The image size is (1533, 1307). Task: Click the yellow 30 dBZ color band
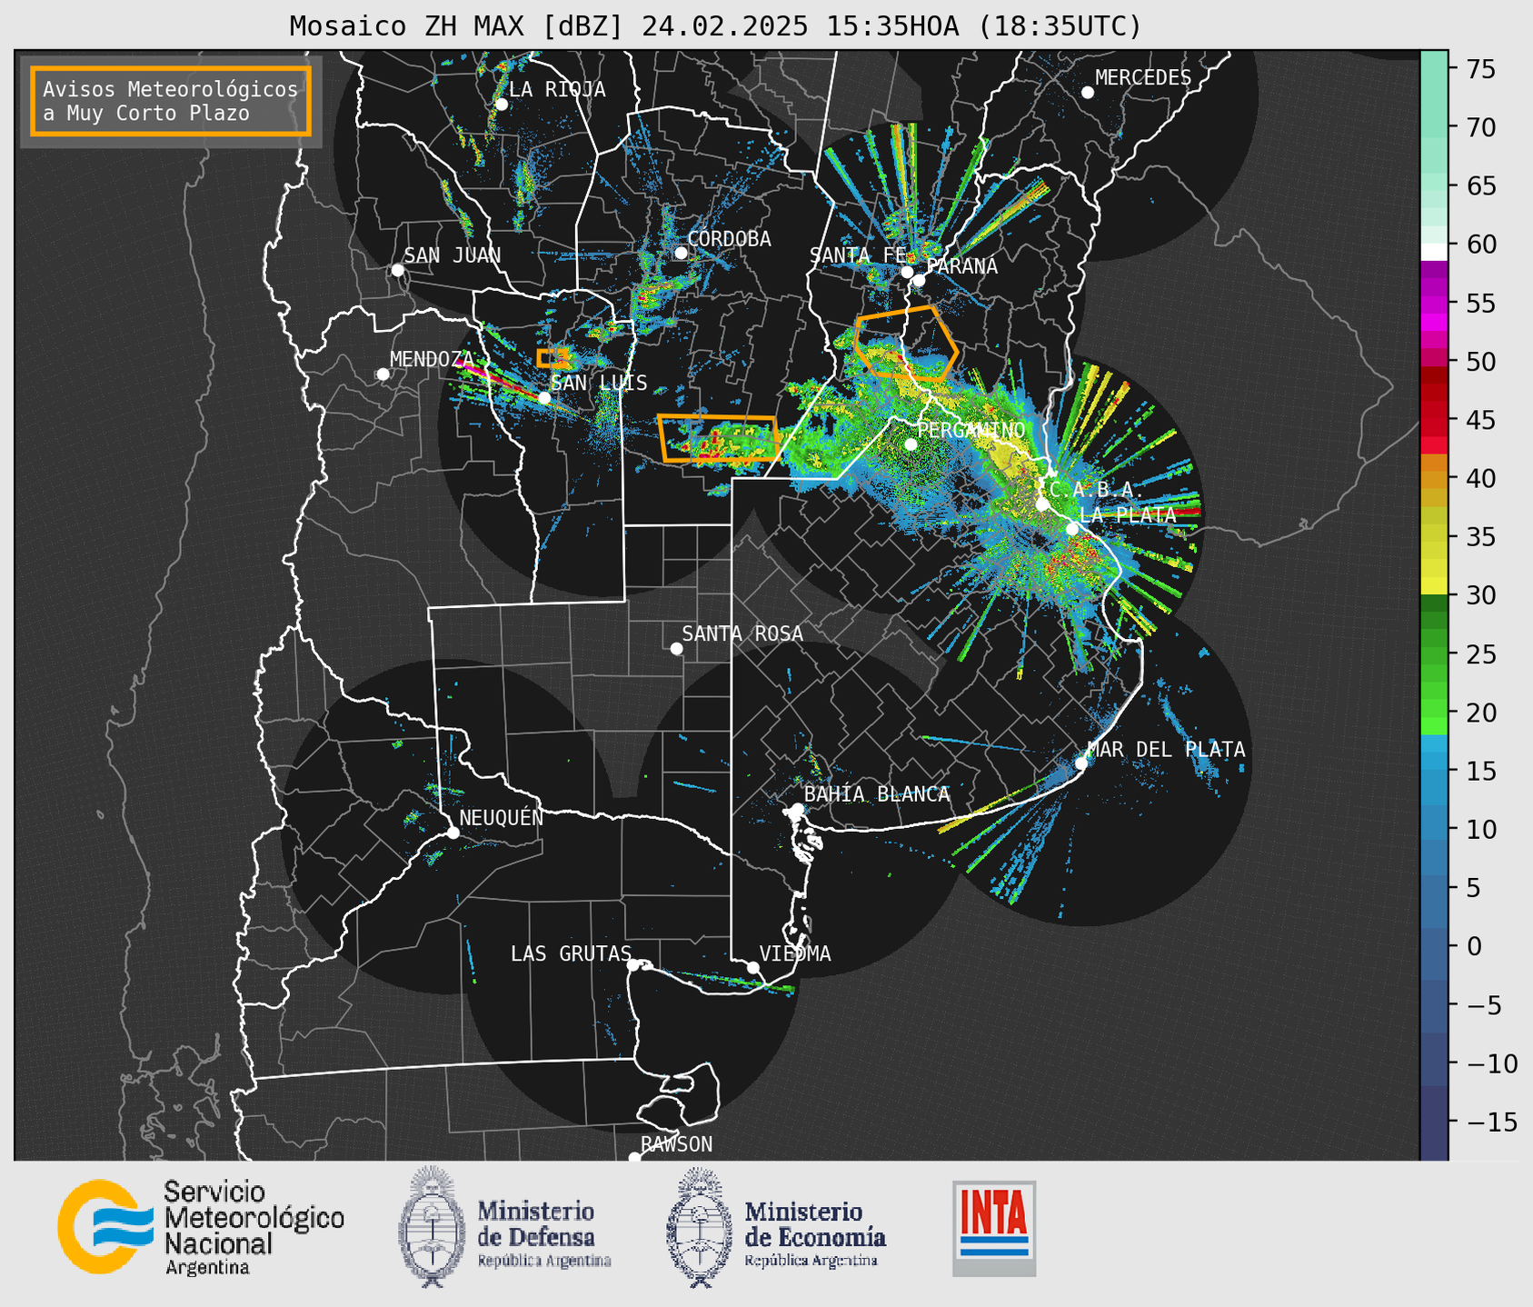coord(1434,586)
